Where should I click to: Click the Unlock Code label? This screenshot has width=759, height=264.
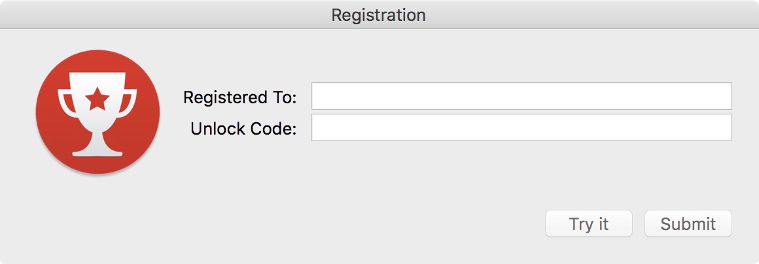(243, 129)
